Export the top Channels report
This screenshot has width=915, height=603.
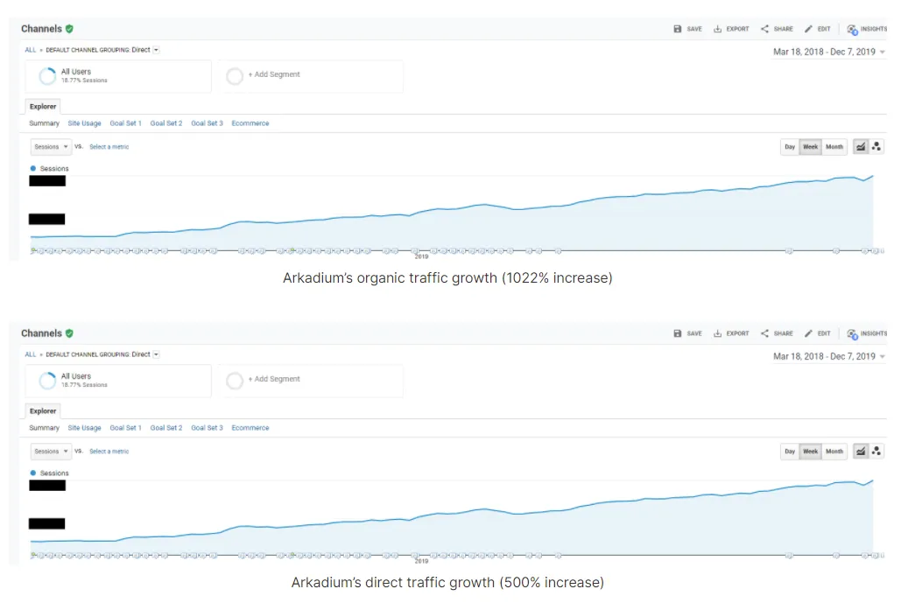point(731,29)
